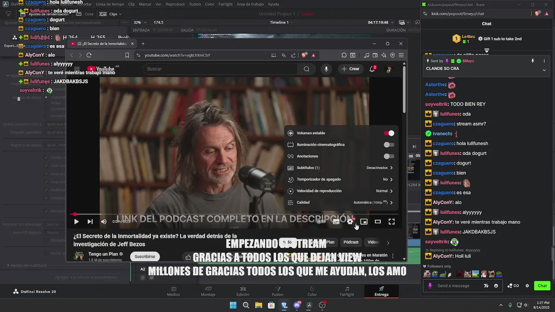Image resolution: width=555 pixels, height=312 pixels.
Task: Click the Suscribirse button
Action: coord(145,257)
